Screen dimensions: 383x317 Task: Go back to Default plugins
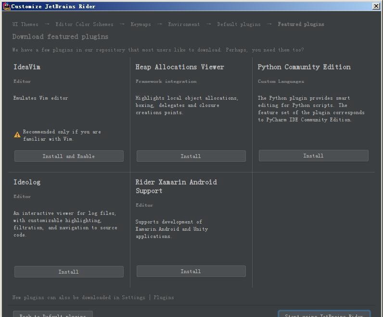53,314
